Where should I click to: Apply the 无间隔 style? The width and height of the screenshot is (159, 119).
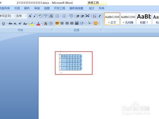pyautogui.click(x=128, y=19)
